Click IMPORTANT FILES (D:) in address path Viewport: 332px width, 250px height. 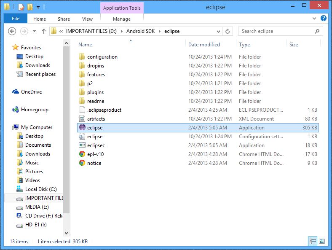91,31
